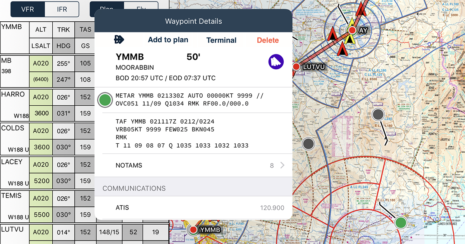Tap the 105 TAS cell in MB row

tap(86, 64)
